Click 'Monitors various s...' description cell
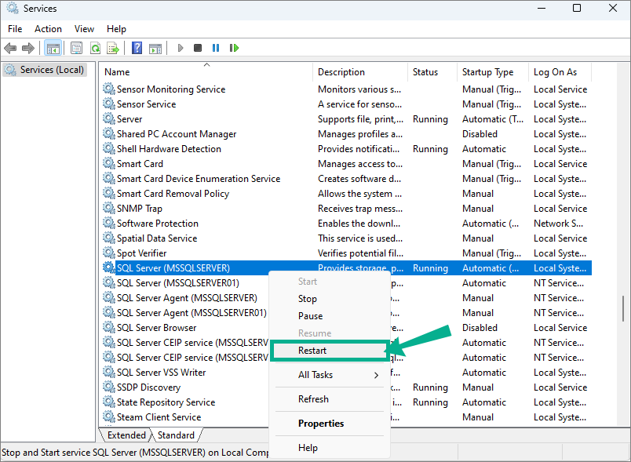631x462 pixels. coord(359,89)
